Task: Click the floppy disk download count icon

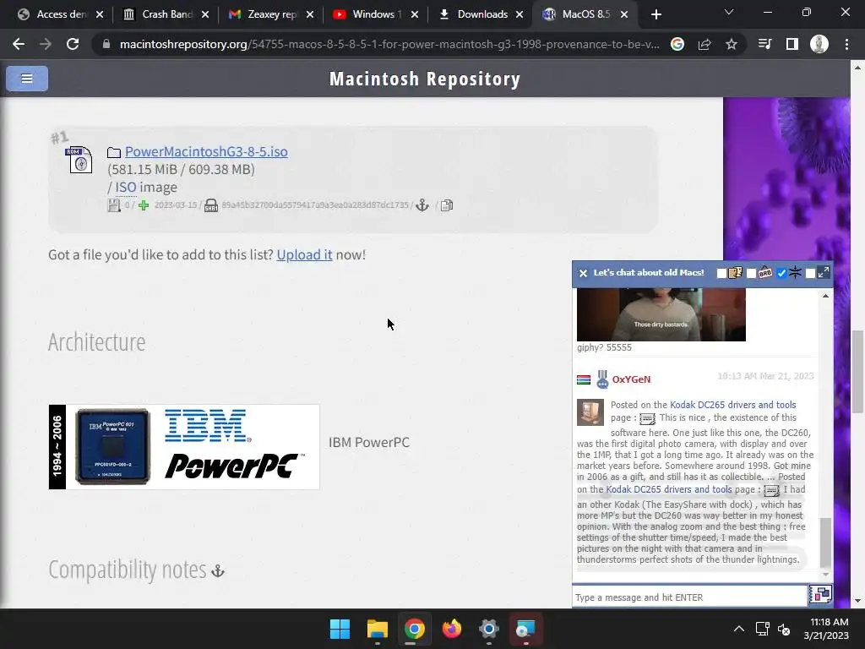Action: coord(114,205)
